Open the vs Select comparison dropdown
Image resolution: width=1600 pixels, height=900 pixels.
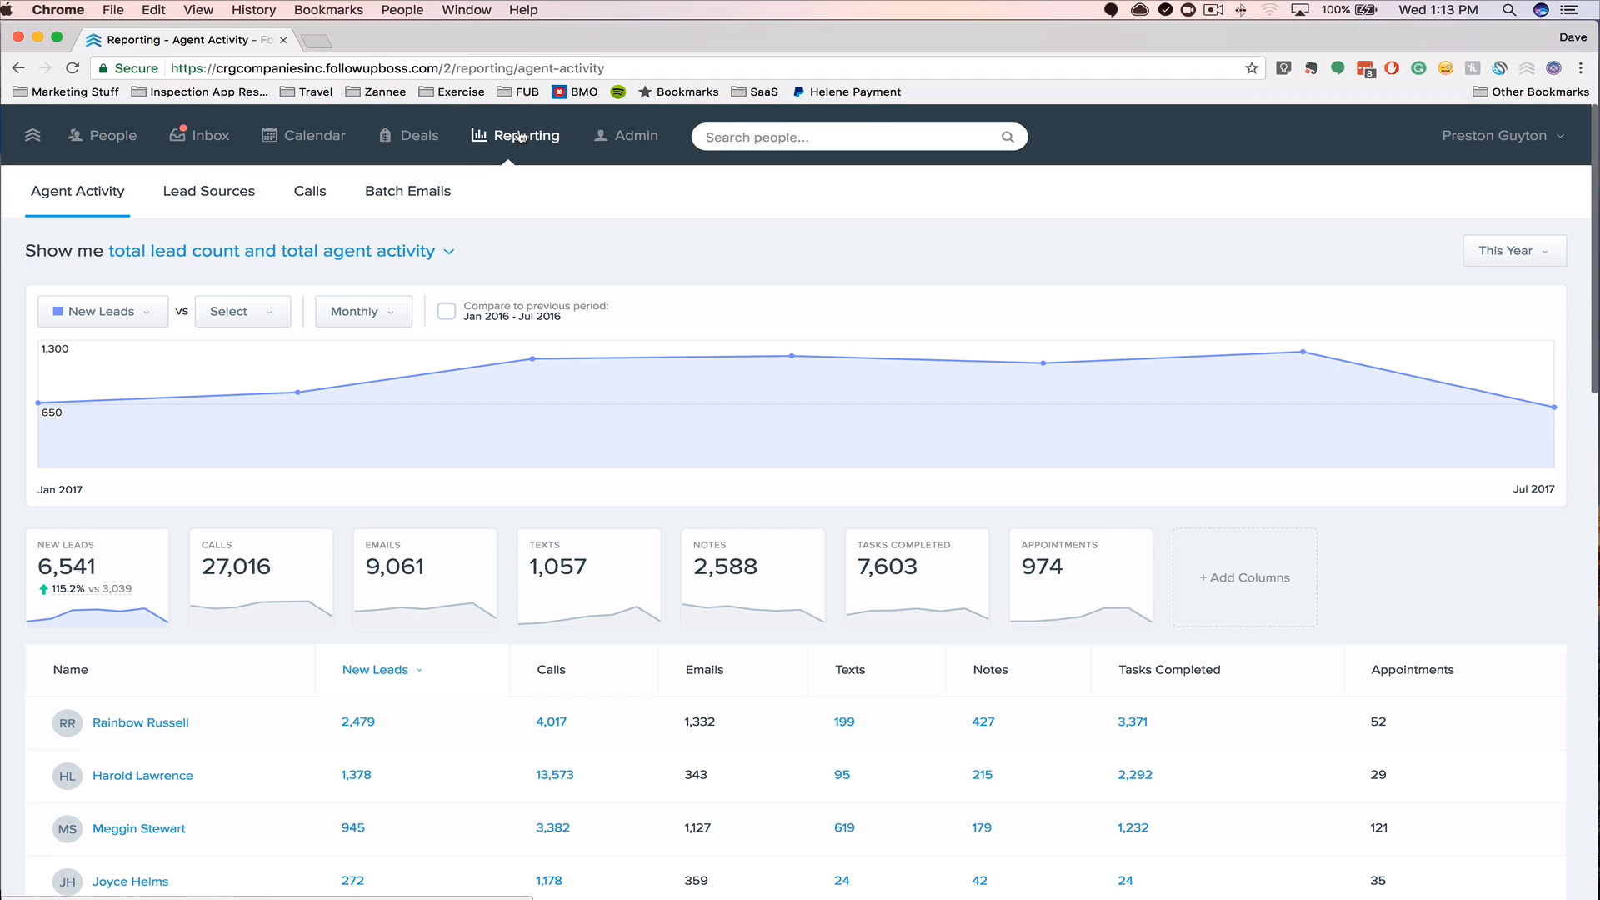242,311
